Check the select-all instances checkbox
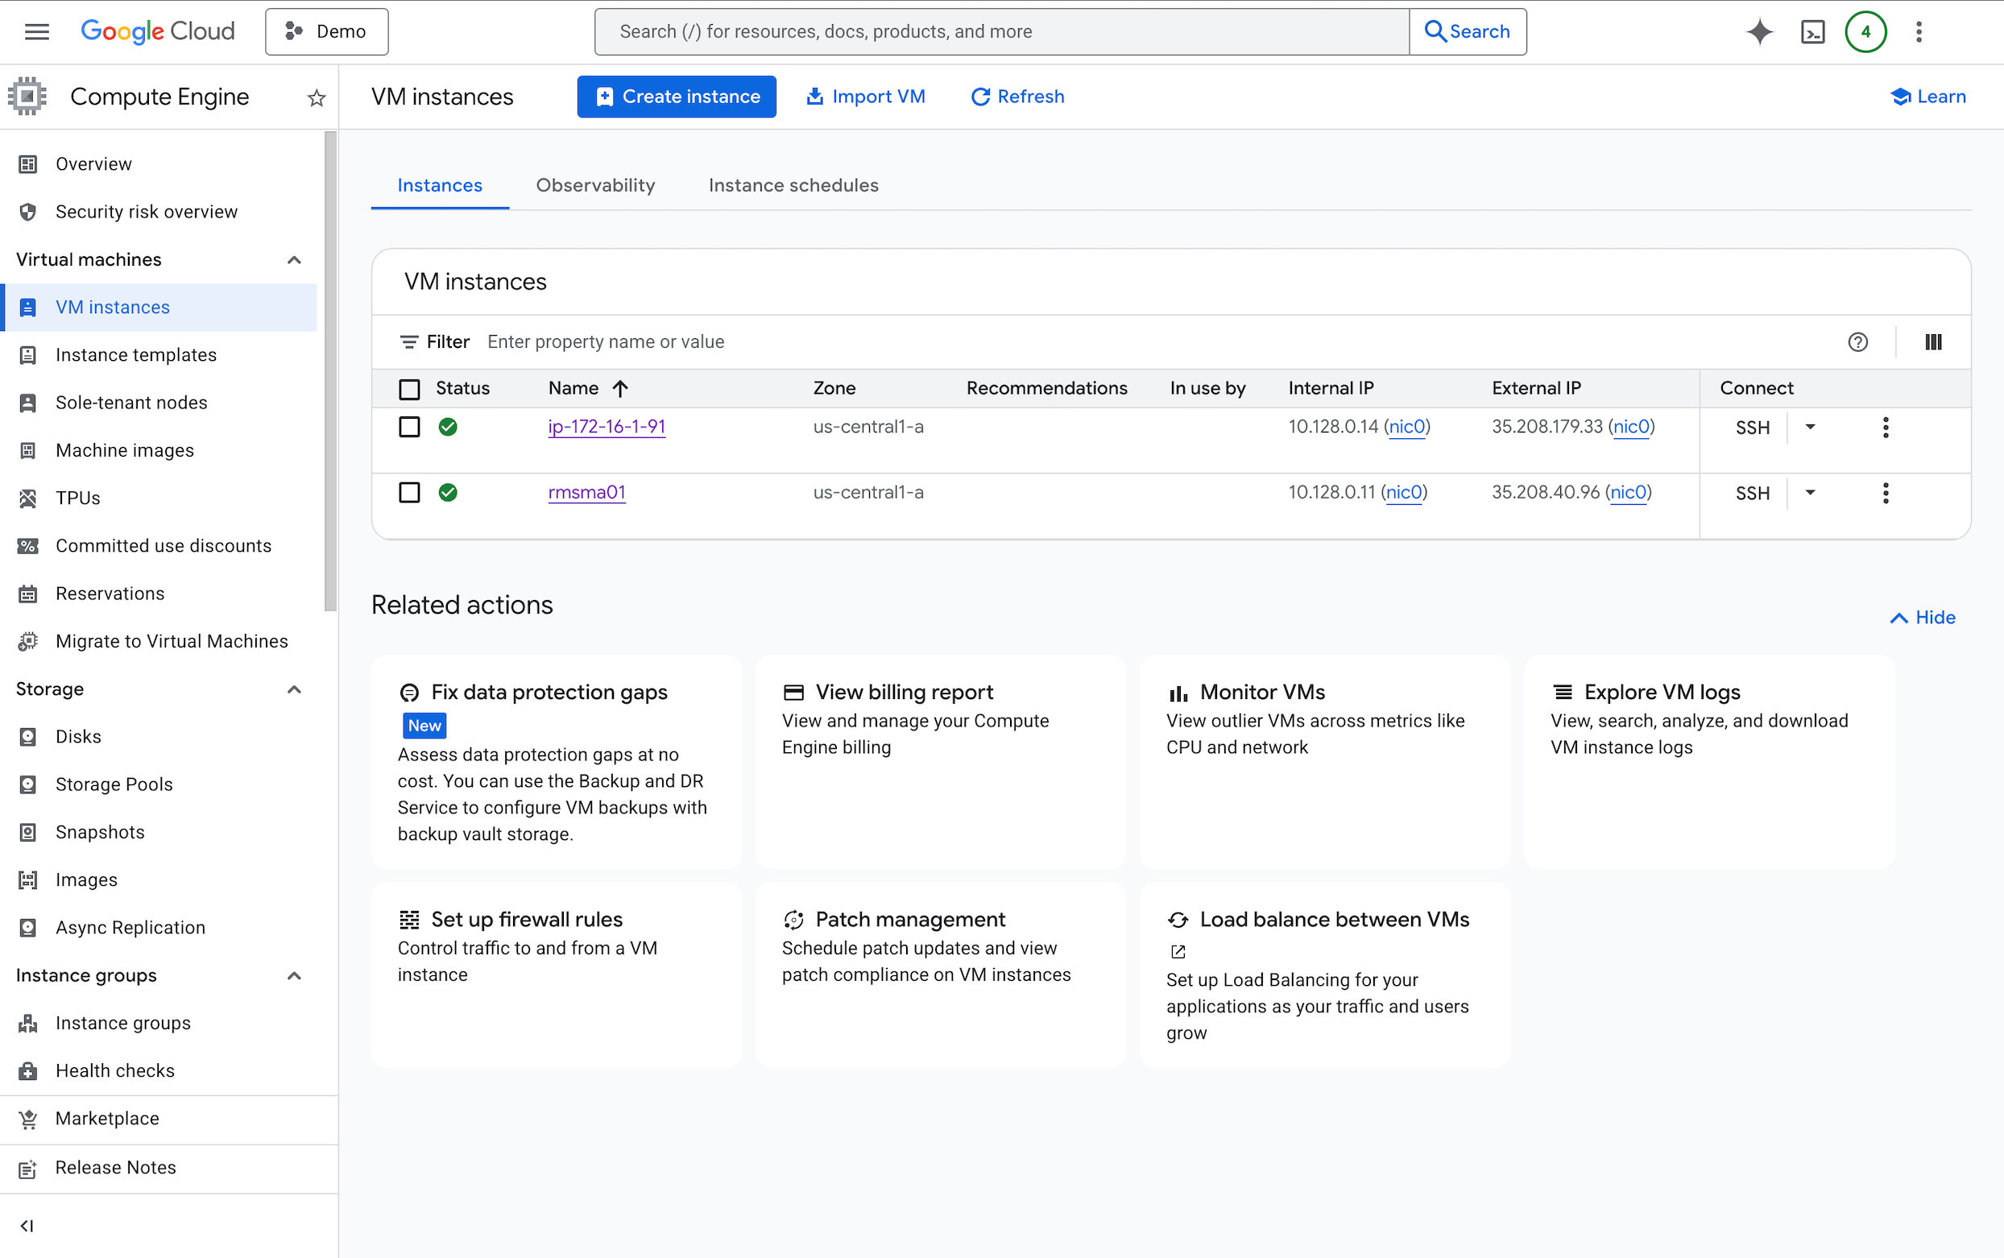This screenshot has height=1258, width=2004. (x=409, y=388)
